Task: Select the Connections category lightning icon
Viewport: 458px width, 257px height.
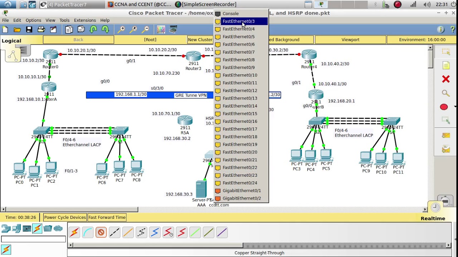Action: click(37, 228)
